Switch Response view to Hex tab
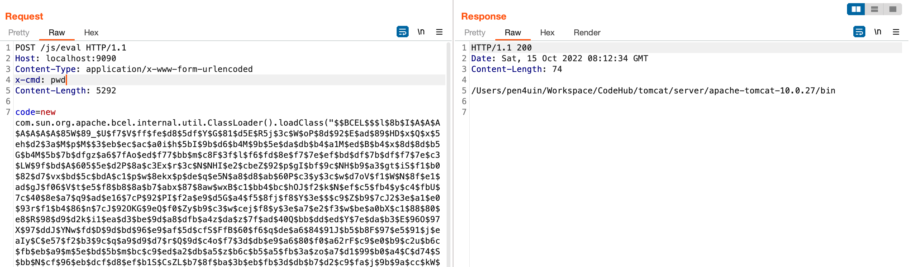The image size is (909, 267). (x=547, y=33)
